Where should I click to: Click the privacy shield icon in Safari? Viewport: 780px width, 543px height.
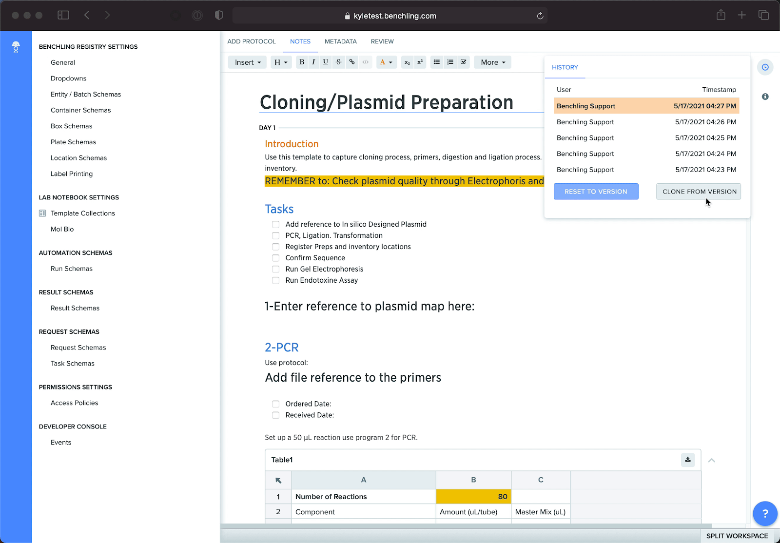219,15
